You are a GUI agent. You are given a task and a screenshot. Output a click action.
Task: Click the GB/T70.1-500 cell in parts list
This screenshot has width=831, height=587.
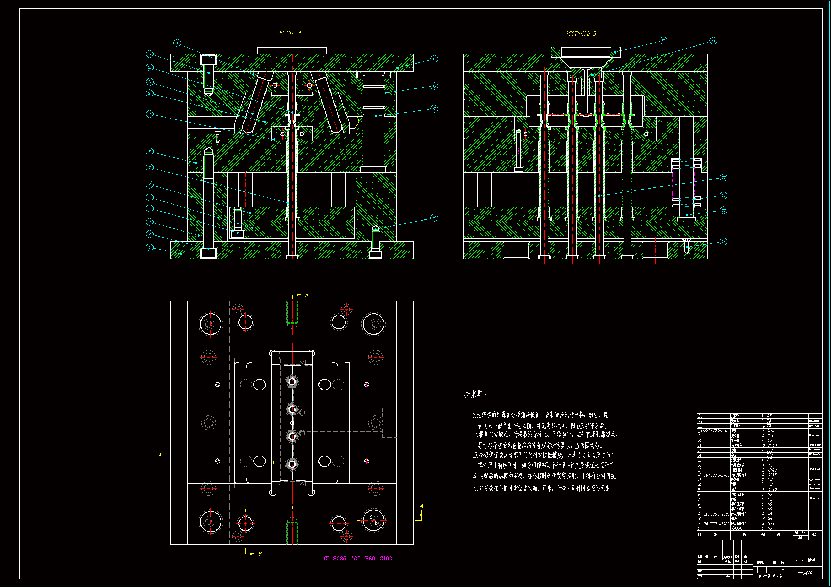tap(715, 431)
